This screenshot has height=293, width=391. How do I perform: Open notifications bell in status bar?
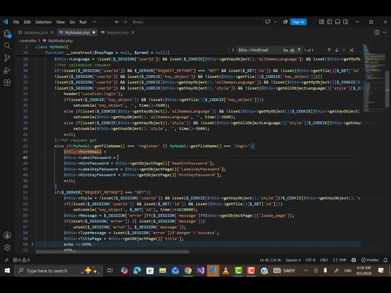coord(386,260)
